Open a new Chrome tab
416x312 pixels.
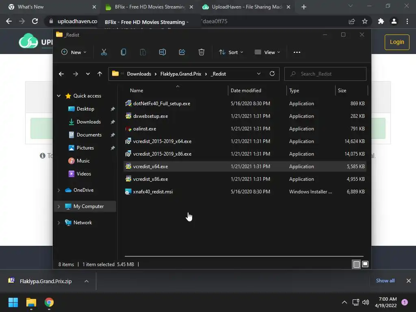304,7
